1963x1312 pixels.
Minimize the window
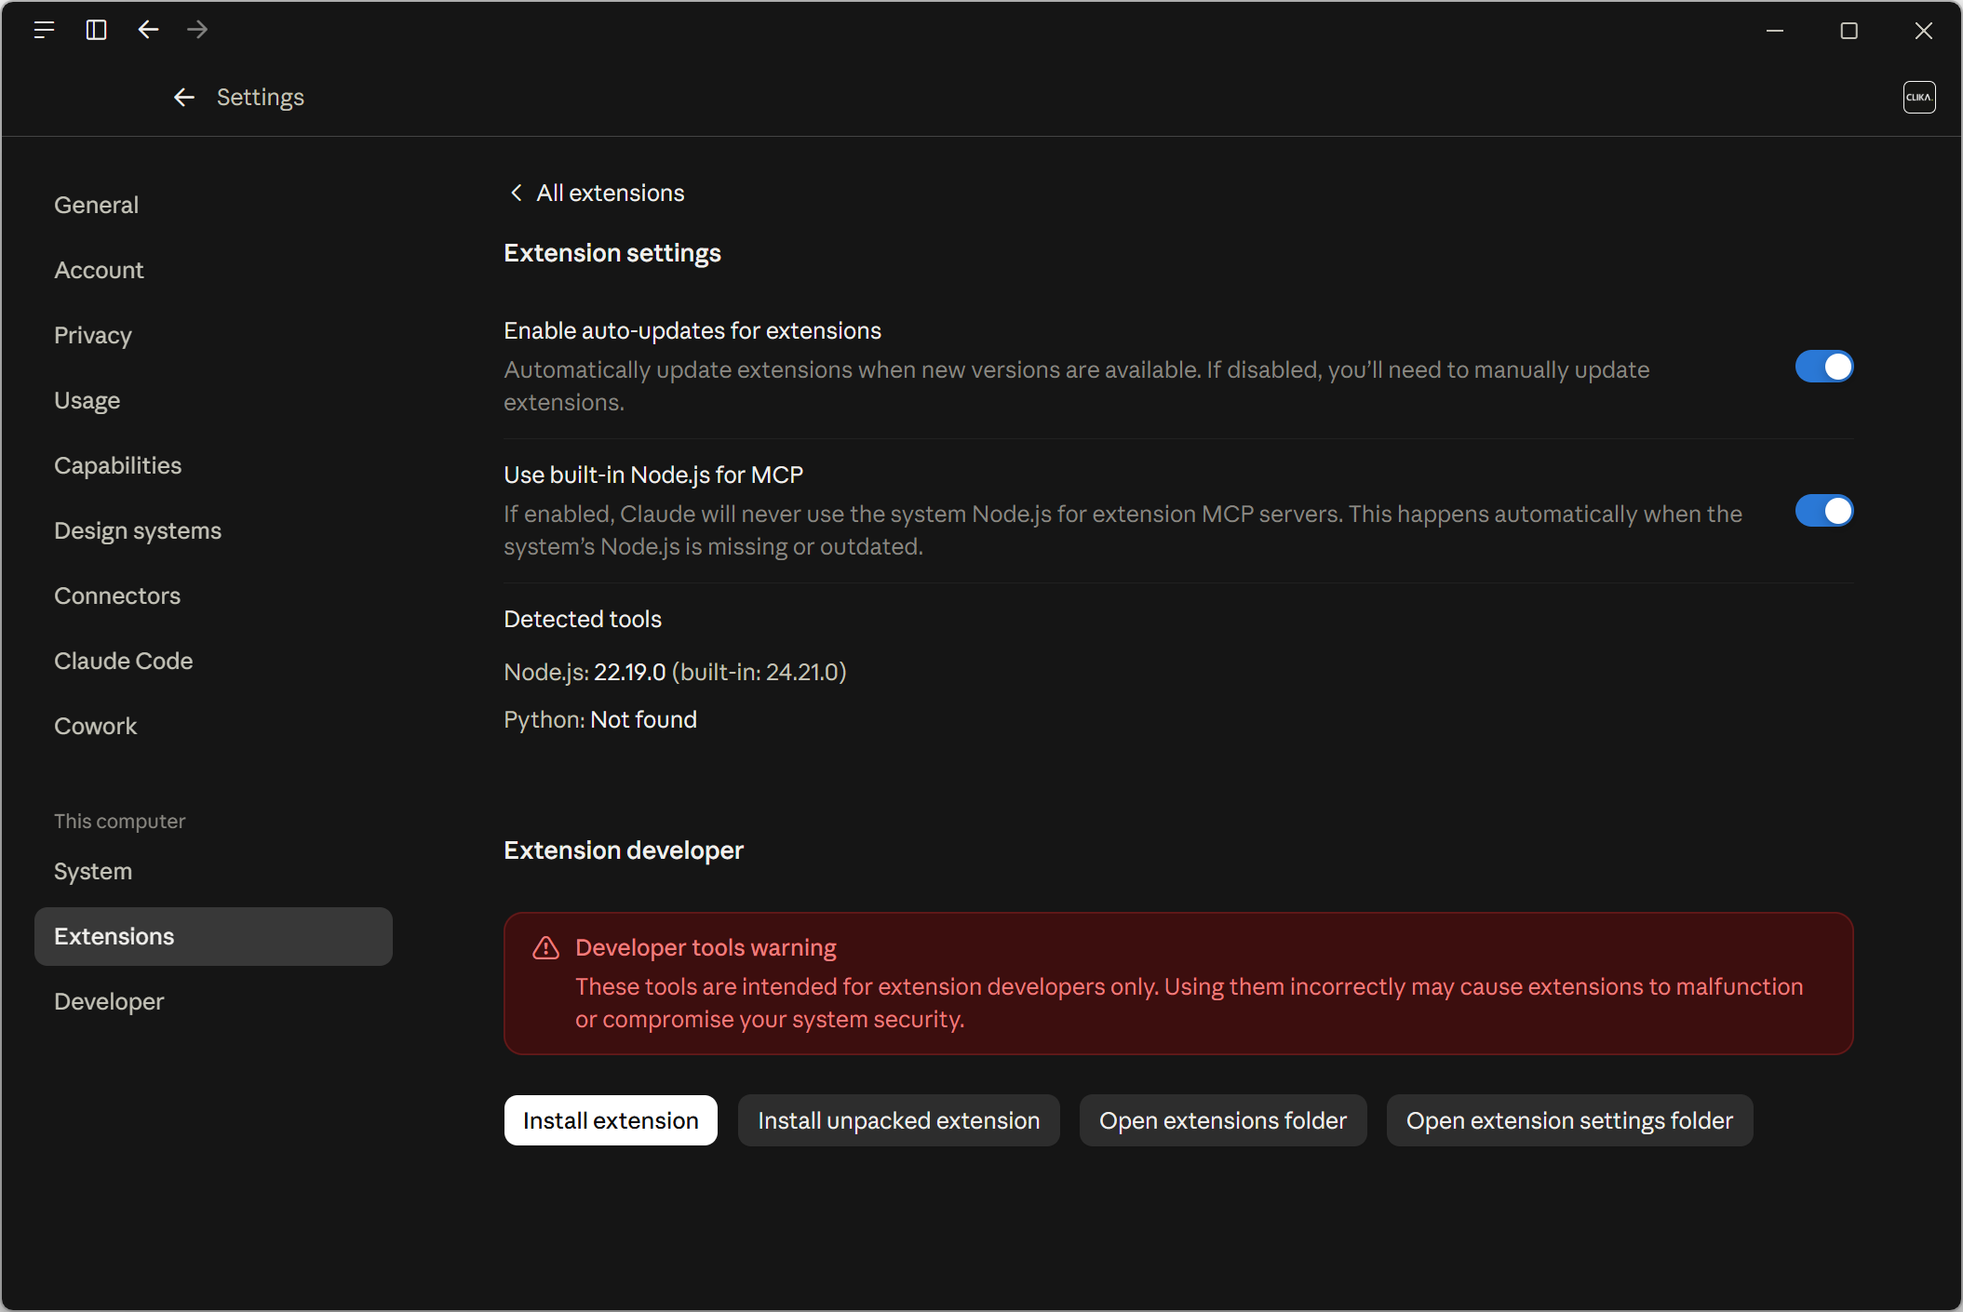[1775, 31]
